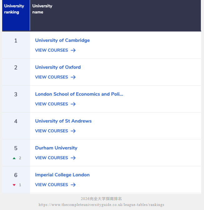Click VIEW COURSES for University of Cambridge
The height and width of the screenshot is (210, 204).
pos(52,50)
